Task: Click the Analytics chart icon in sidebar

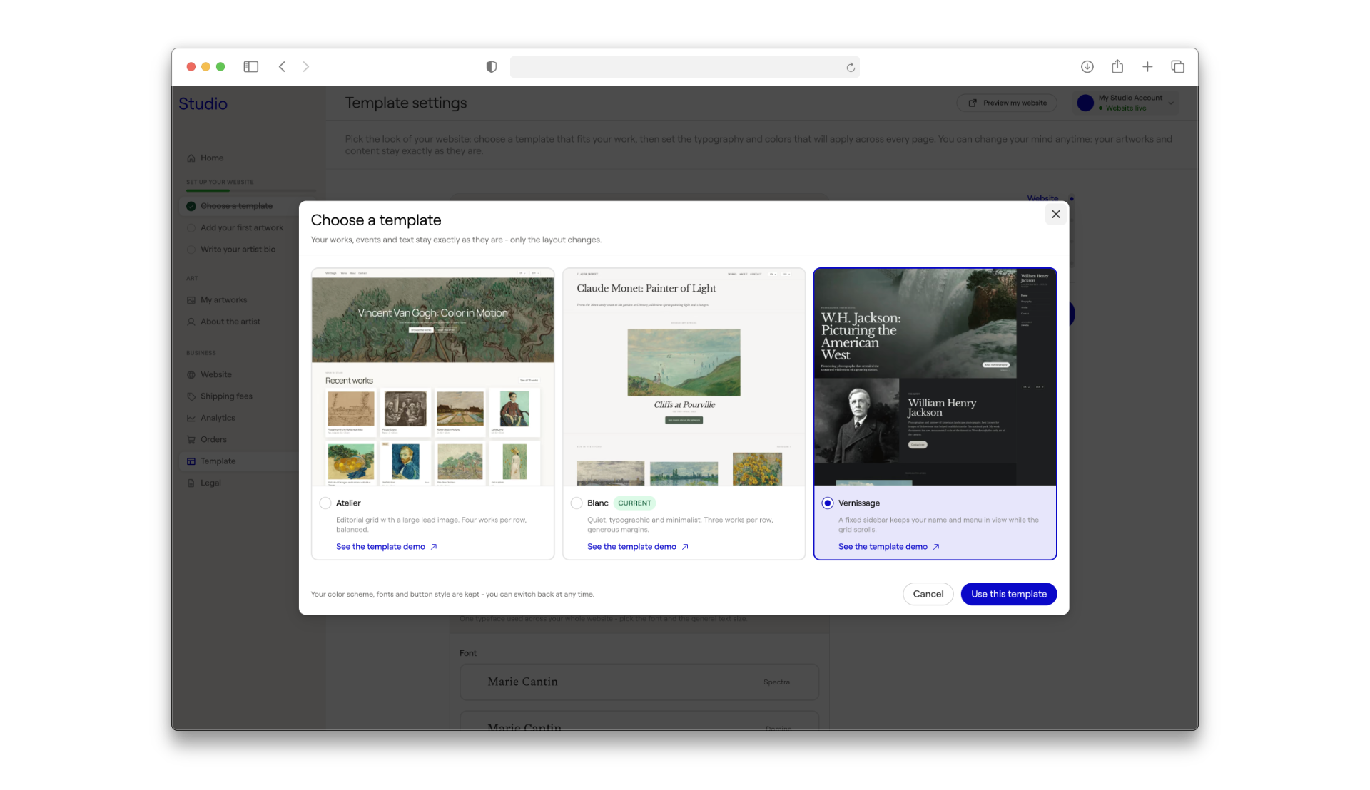Action: [191, 418]
